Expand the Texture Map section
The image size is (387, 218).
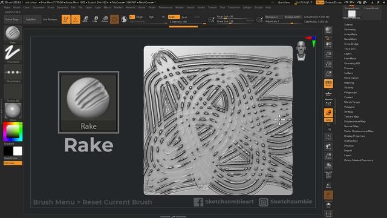click(x=351, y=117)
